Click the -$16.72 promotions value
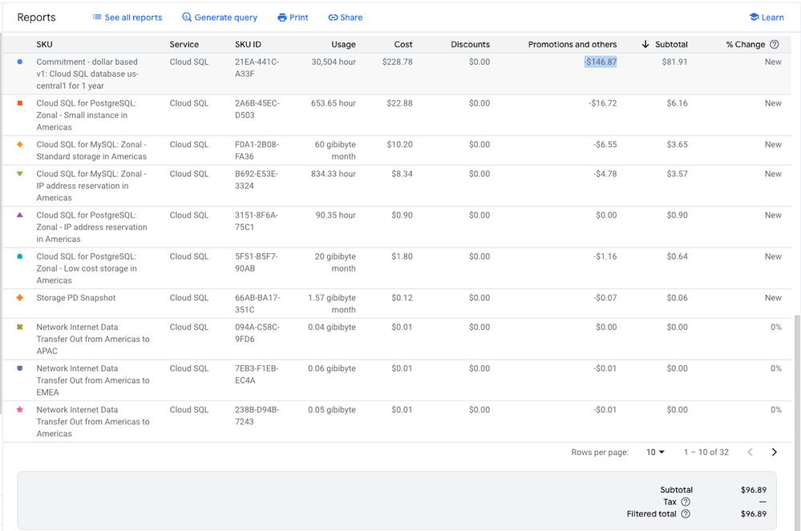Image resolution: width=801 pixels, height=531 pixels. click(603, 103)
